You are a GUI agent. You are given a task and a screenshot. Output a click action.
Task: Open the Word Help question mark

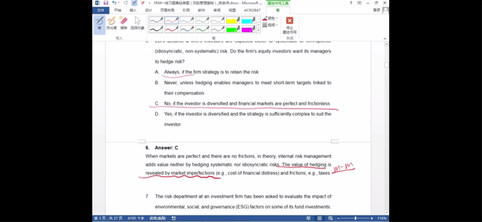(351, 3)
